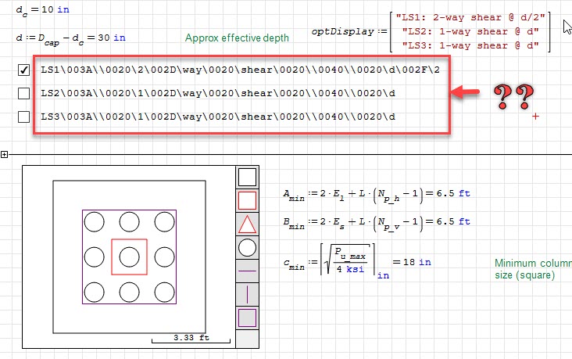Viewport: 572px width, 359px height.
Task: Click the 'Approx effective depth' text label
Action: [x=237, y=38]
